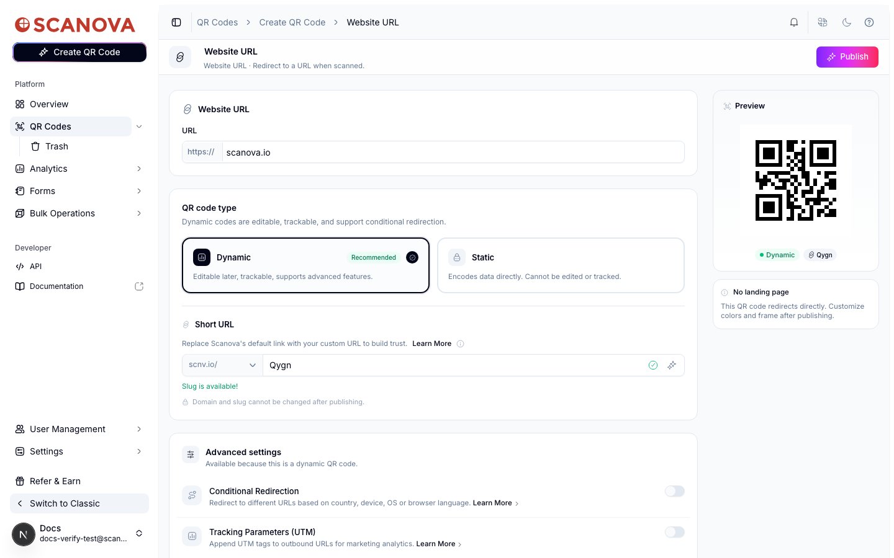Open the help question mark icon

pos(869,22)
